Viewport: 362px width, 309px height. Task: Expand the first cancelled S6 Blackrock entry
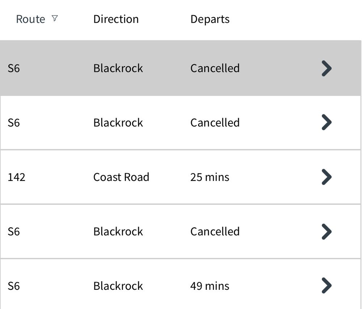[x=326, y=68]
